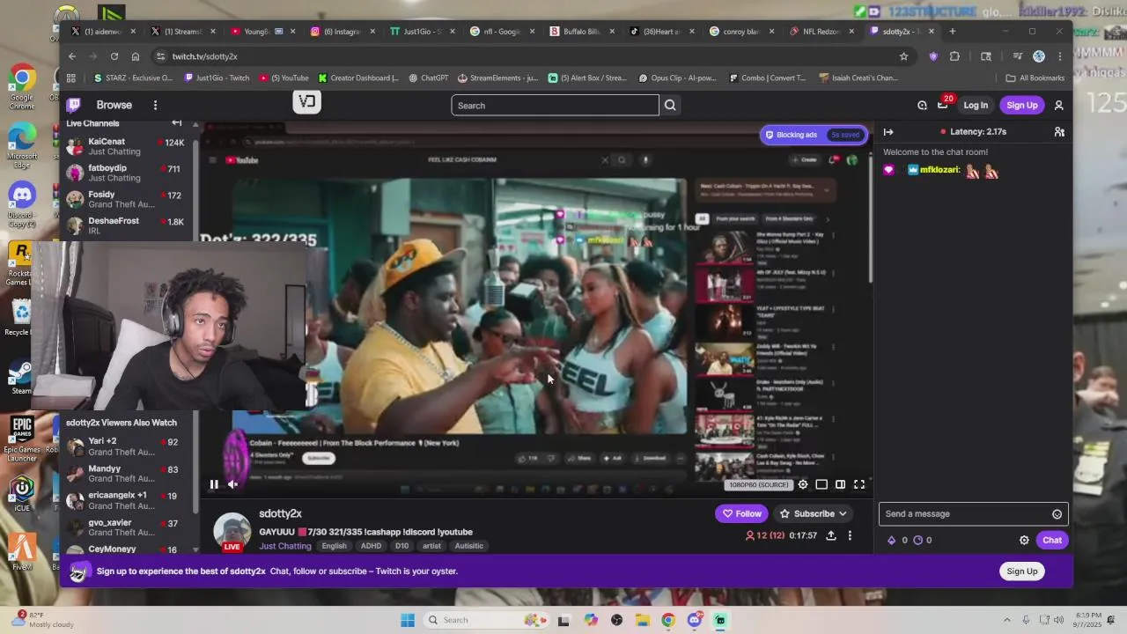1127x634 pixels.
Task: Open the Twitch more options menu beside Browse
Action: coord(155,105)
